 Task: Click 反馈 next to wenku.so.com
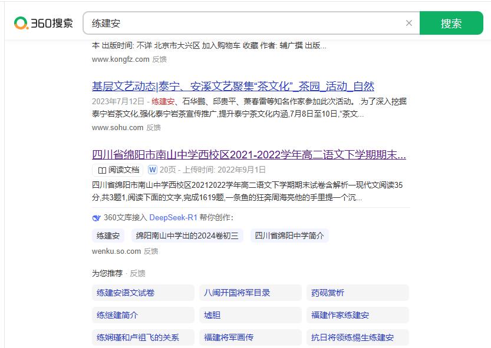click(x=151, y=251)
